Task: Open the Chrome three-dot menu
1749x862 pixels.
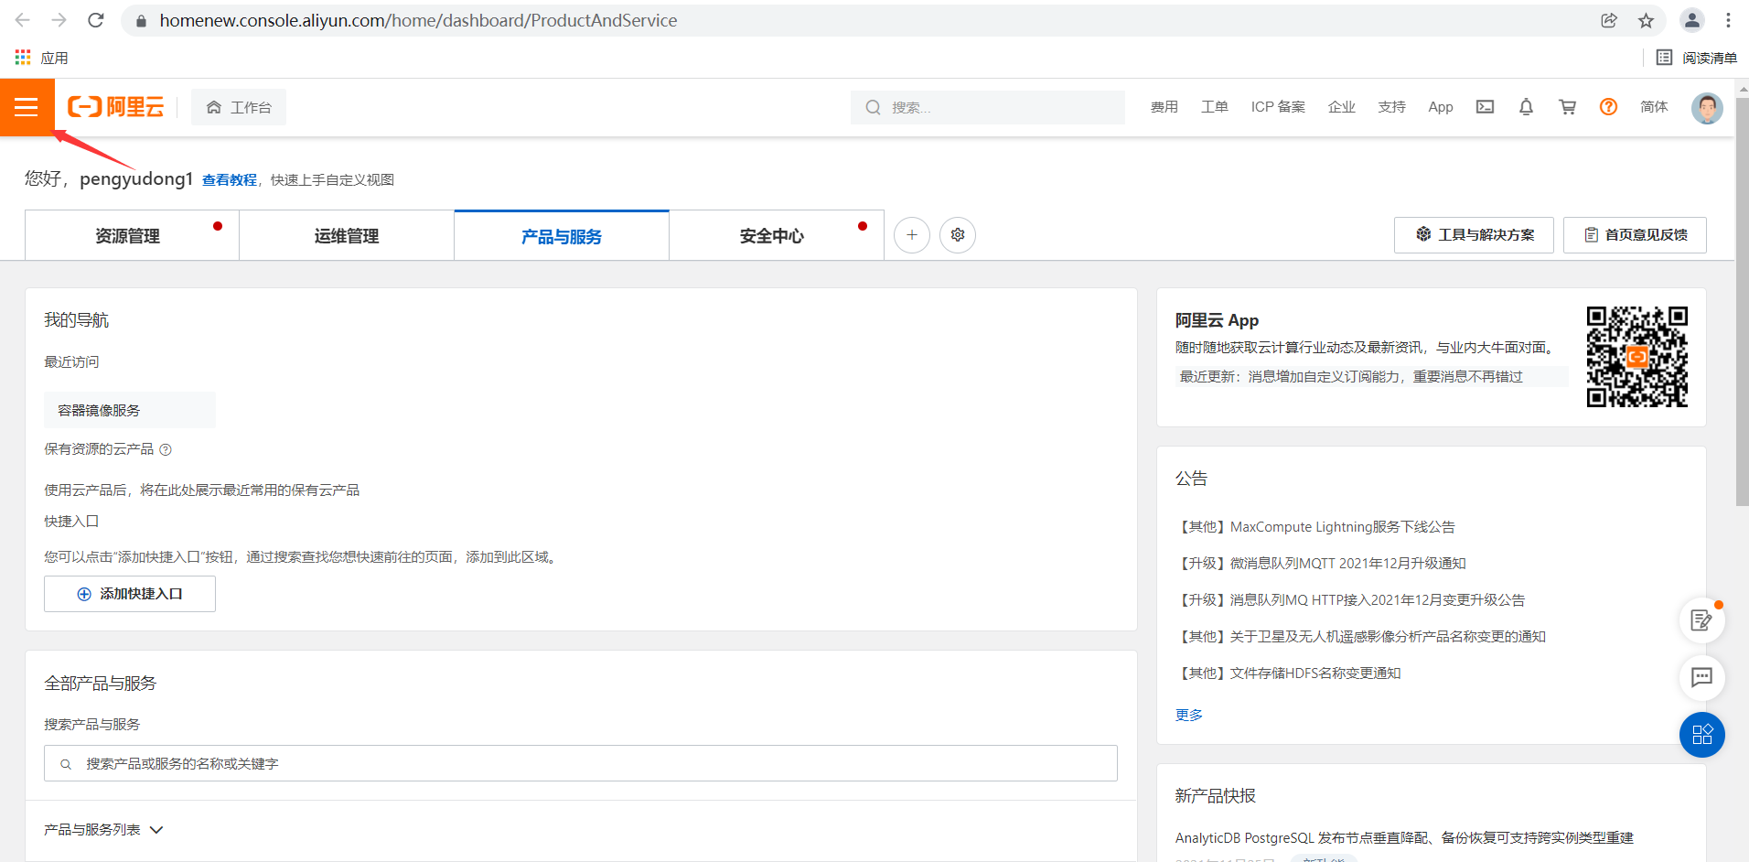Action: [x=1728, y=20]
